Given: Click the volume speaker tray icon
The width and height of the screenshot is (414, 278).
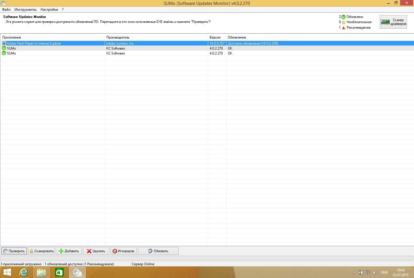Looking at the screenshot, I should click(375, 272).
